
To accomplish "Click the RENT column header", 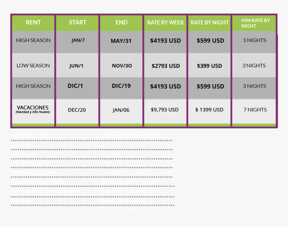I will tap(33, 22).
